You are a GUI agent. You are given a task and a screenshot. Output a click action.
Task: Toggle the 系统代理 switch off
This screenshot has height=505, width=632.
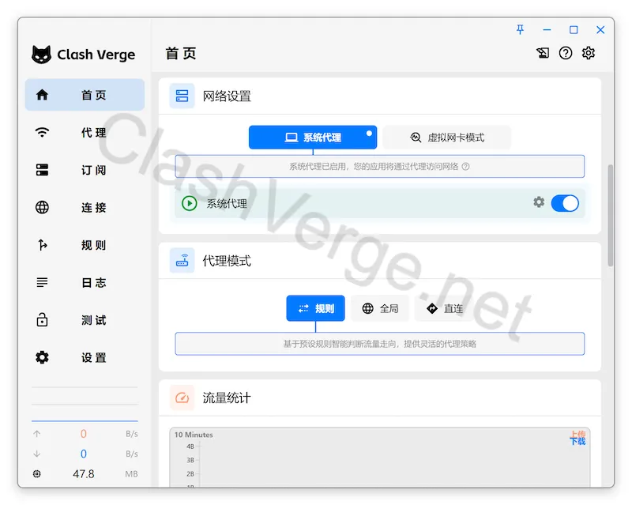(x=565, y=203)
